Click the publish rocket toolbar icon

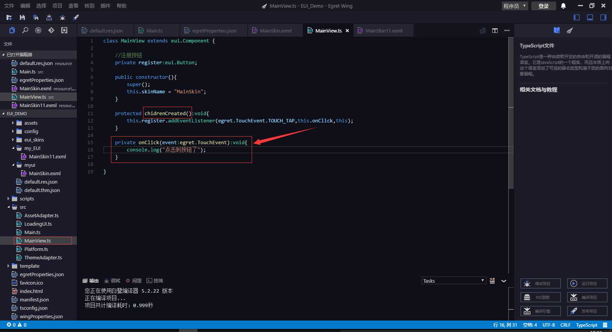point(76,18)
